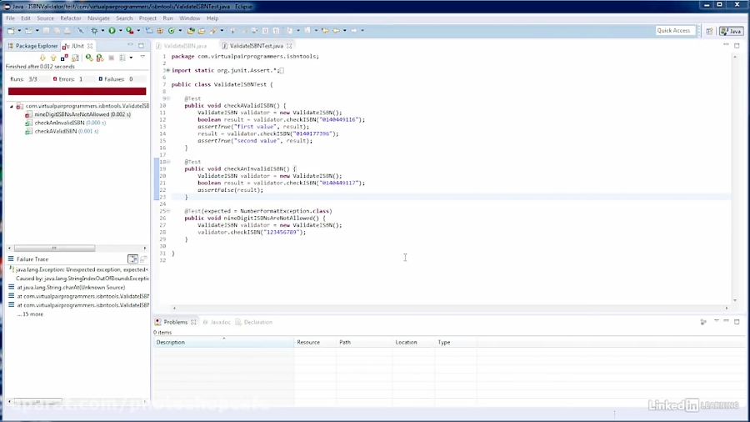Collapse the ValidateISBNTest tree node in JUnit
Image resolution: width=750 pixels, height=422 pixels.
[12, 106]
